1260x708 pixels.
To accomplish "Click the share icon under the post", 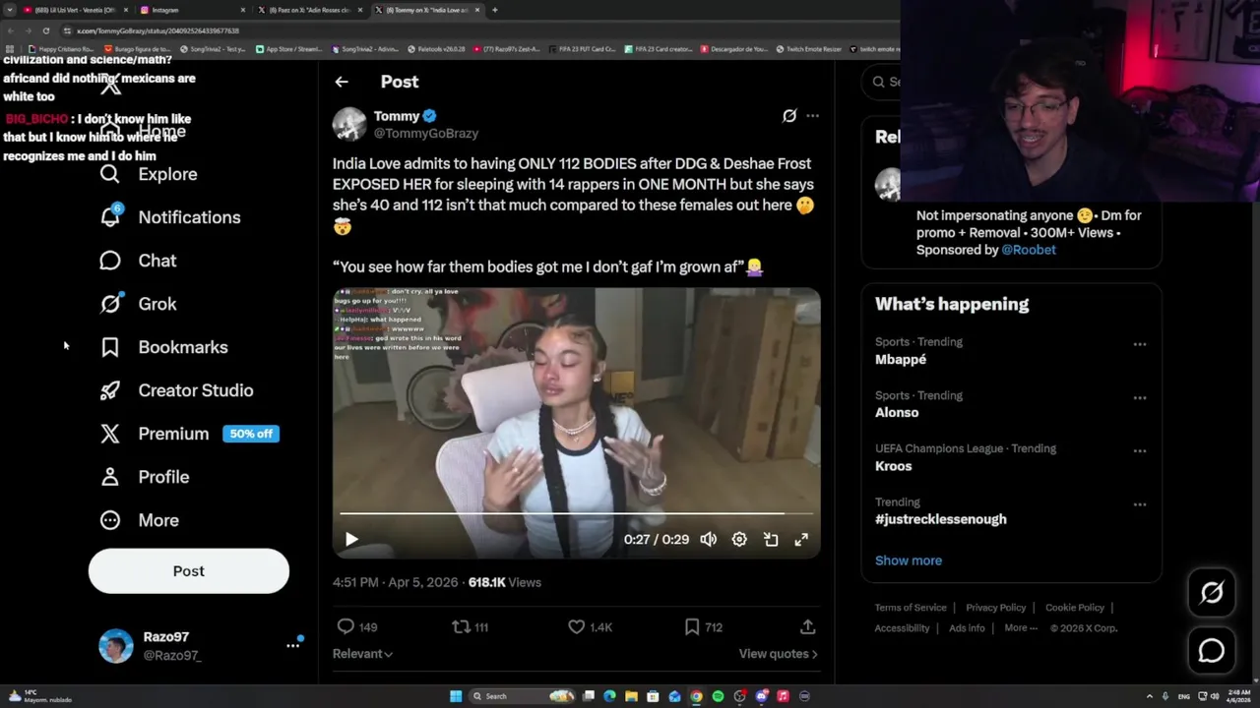I will [x=807, y=626].
